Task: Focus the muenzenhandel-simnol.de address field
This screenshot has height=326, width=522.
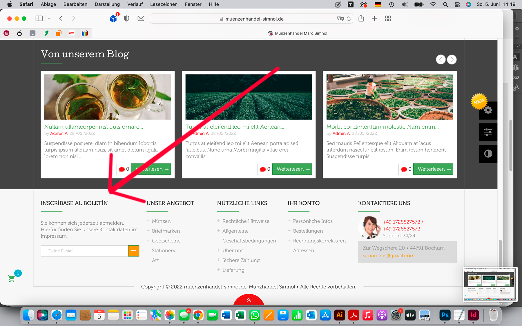Action: point(251,19)
